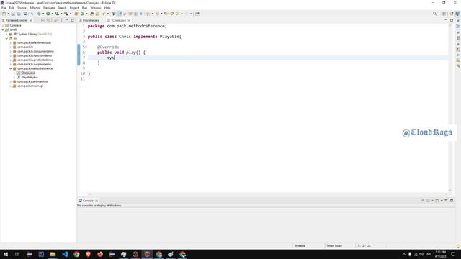The height and width of the screenshot is (259, 461).
Task: Click the Save All toolbar icon
Action: tap(19, 14)
